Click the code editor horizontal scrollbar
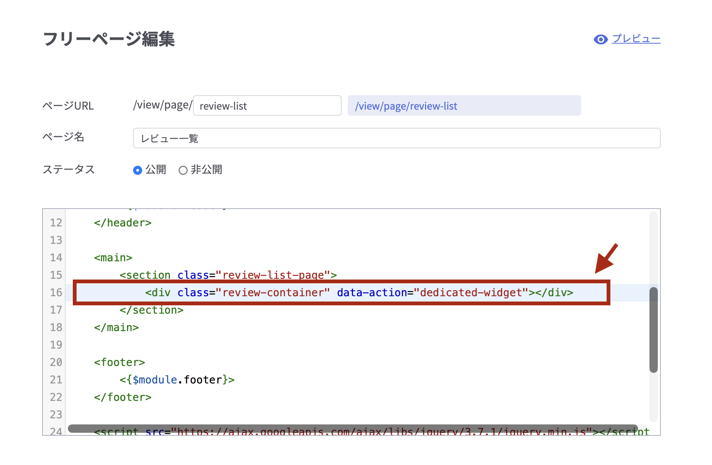Viewport: 712px width, 465px height. coord(353,428)
